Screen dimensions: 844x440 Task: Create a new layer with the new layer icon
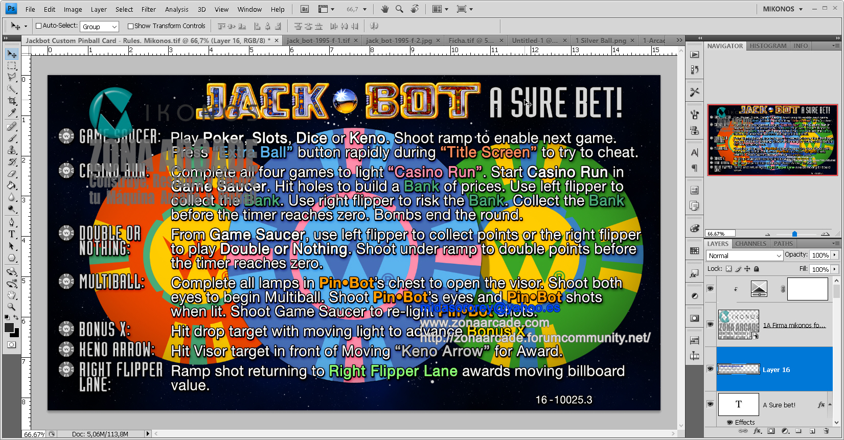812,431
